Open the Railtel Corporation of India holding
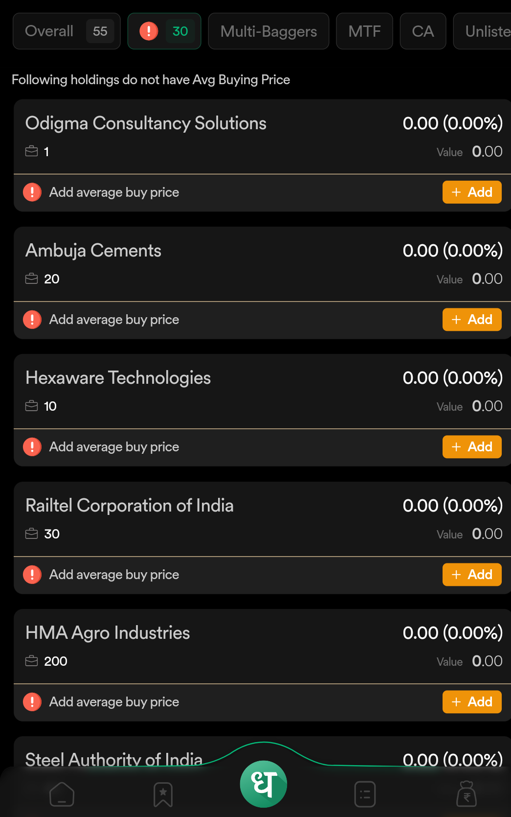 (263, 519)
